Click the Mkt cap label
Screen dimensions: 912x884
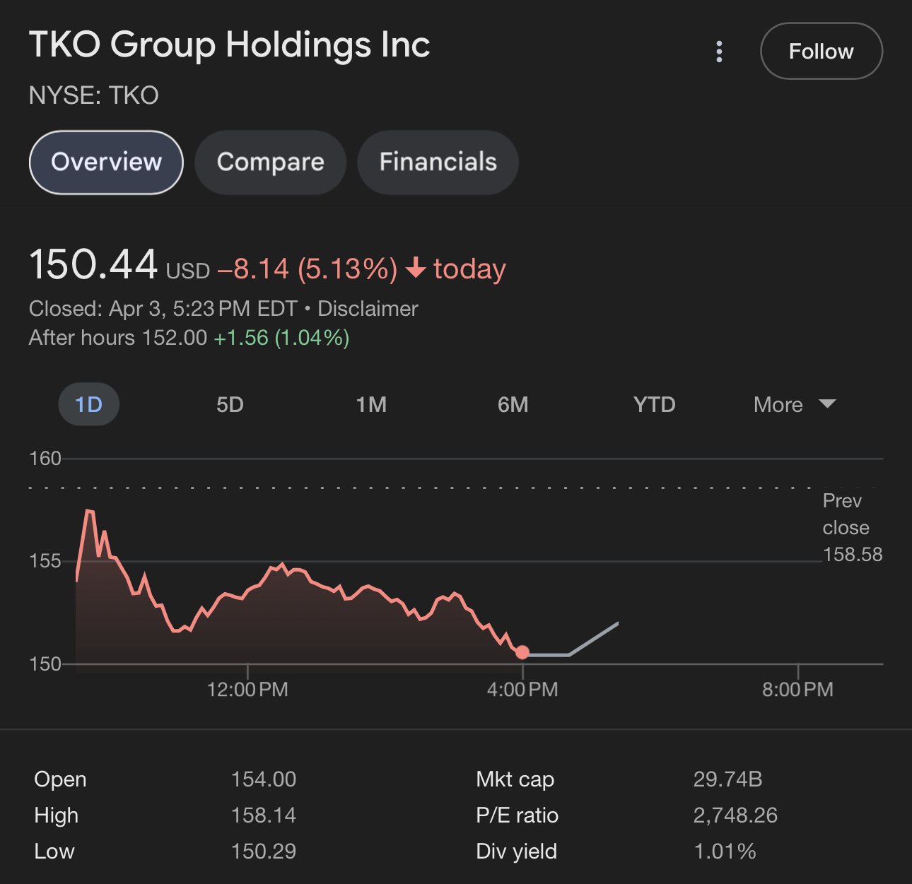515,779
